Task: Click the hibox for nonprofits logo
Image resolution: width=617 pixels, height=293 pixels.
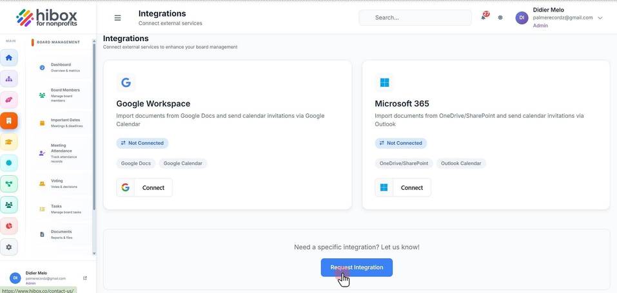Action: [47, 17]
